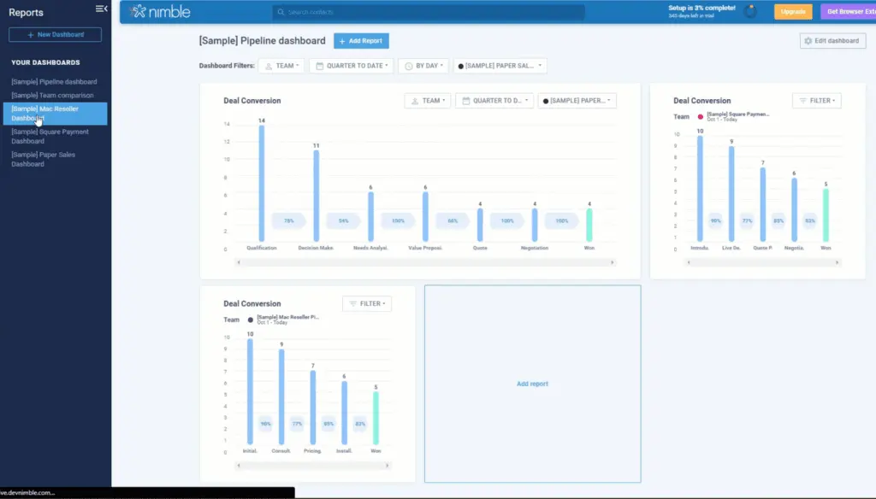
Task: Open dashboard [SAMPLE] PAPER SAL... pipeline dropdown
Action: [x=500, y=66]
